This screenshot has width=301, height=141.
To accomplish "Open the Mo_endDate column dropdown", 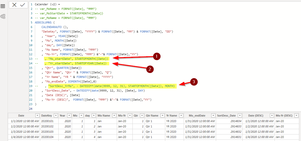I will 214,116.
